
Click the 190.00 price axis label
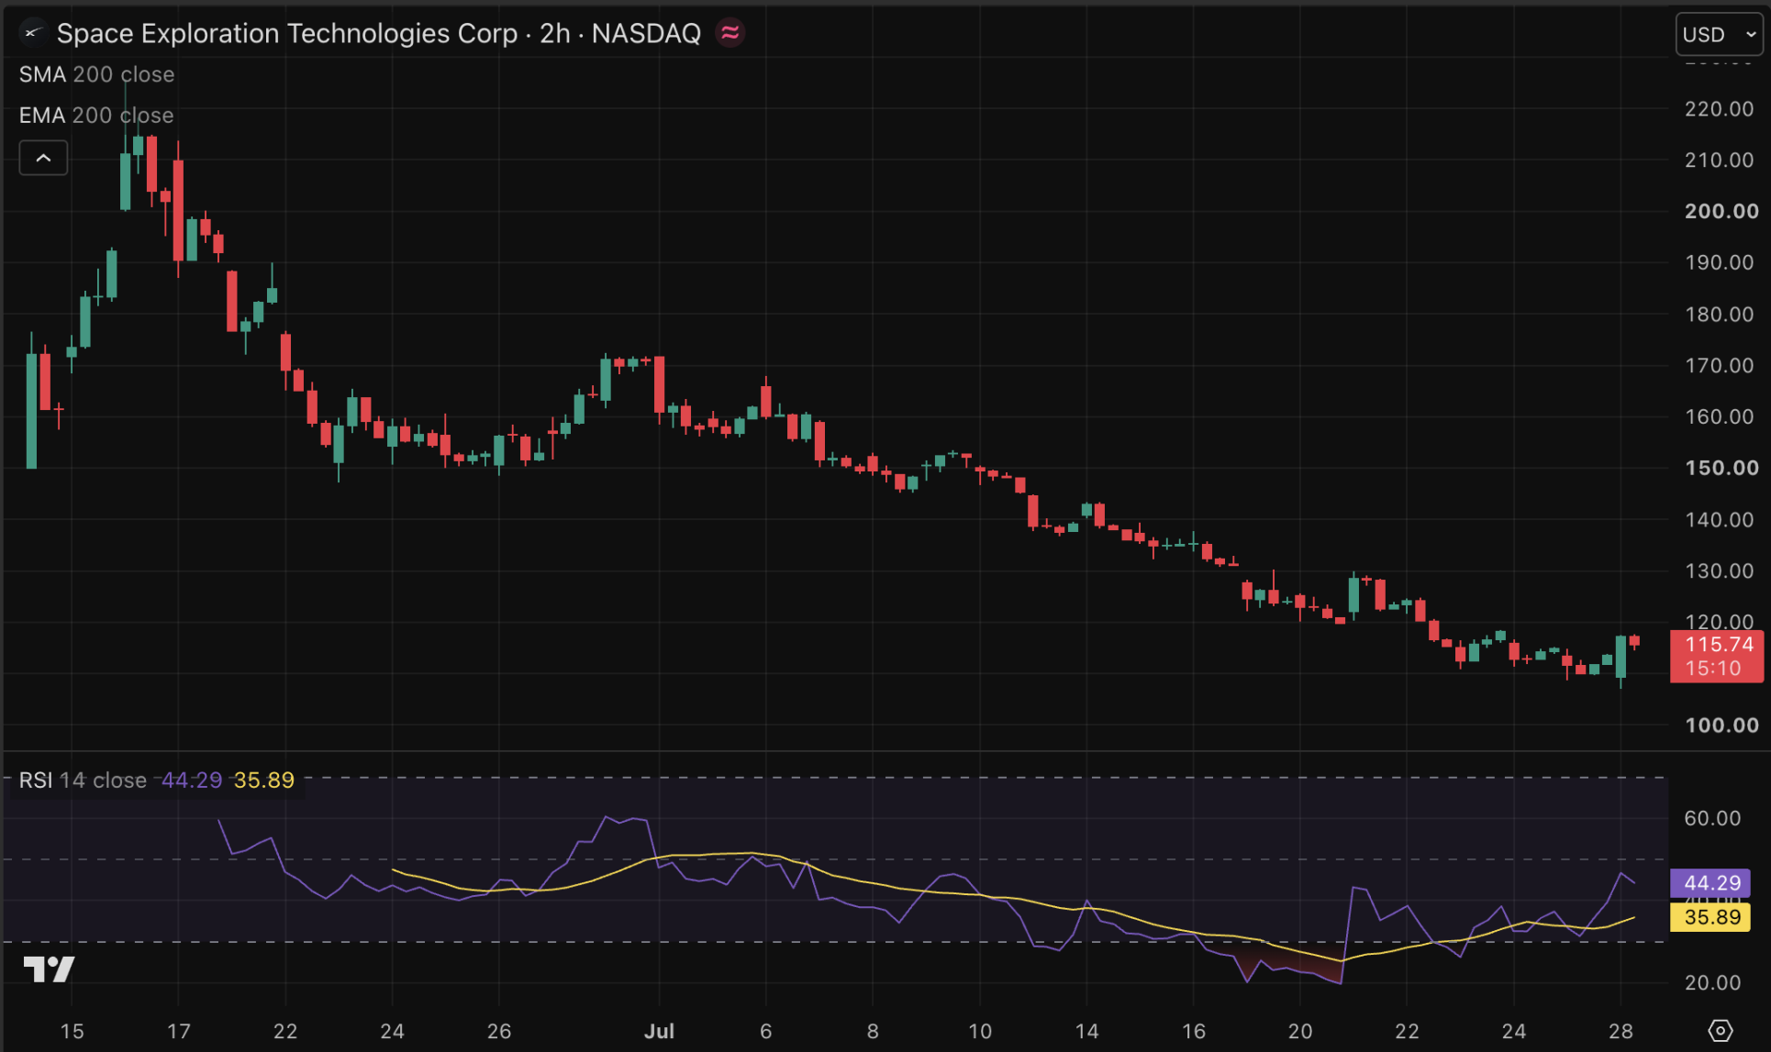click(x=1719, y=263)
